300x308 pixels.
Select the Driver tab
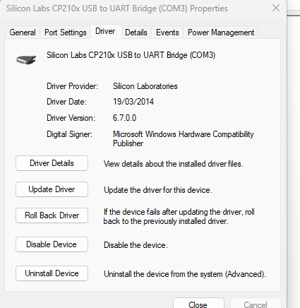pos(105,31)
